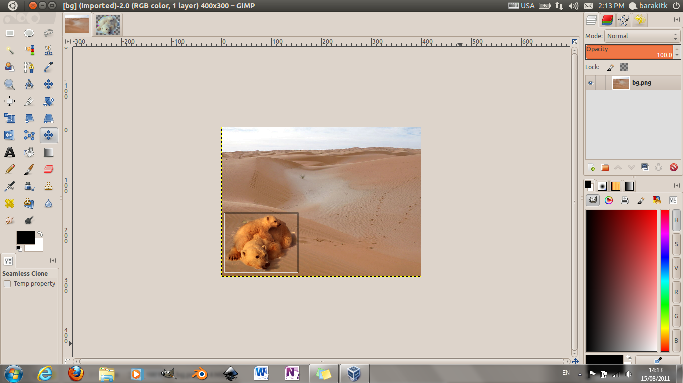Viewport: 683px width, 383px height.
Task: Open the Layers dock configure-tab arrow menu
Action: 677,19
